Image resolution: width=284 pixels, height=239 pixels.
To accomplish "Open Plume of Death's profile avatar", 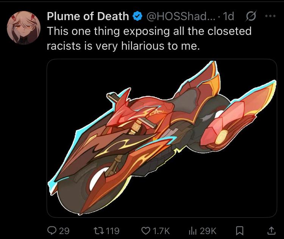I will tap(23, 28).
